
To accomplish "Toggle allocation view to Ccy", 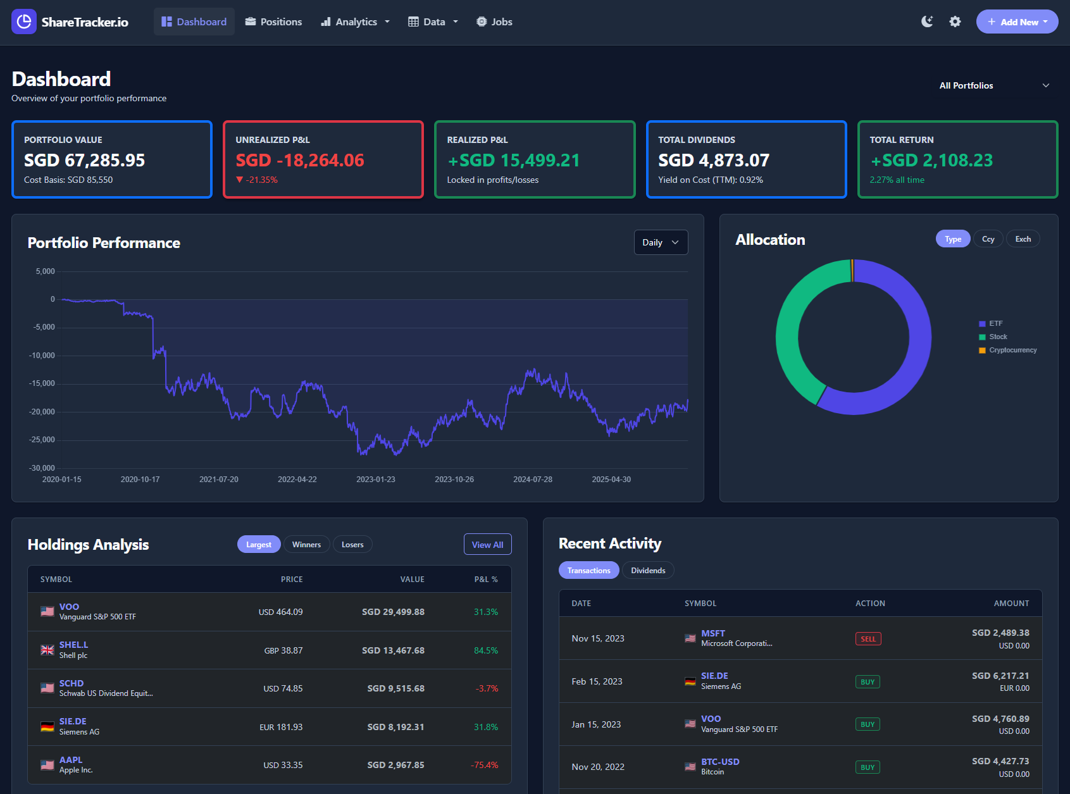I will click(988, 239).
